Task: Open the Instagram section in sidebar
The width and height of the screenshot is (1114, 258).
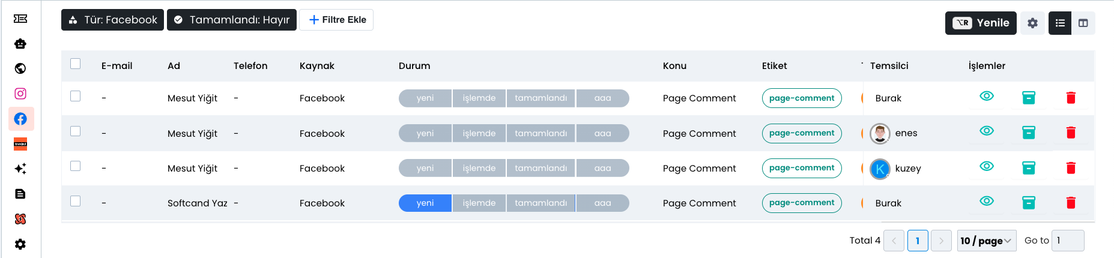Action: (x=20, y=94)
